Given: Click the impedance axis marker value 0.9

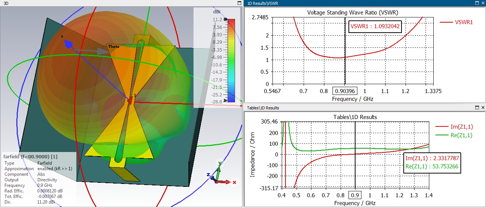Looking at the screenshot, I should [355, 195].
